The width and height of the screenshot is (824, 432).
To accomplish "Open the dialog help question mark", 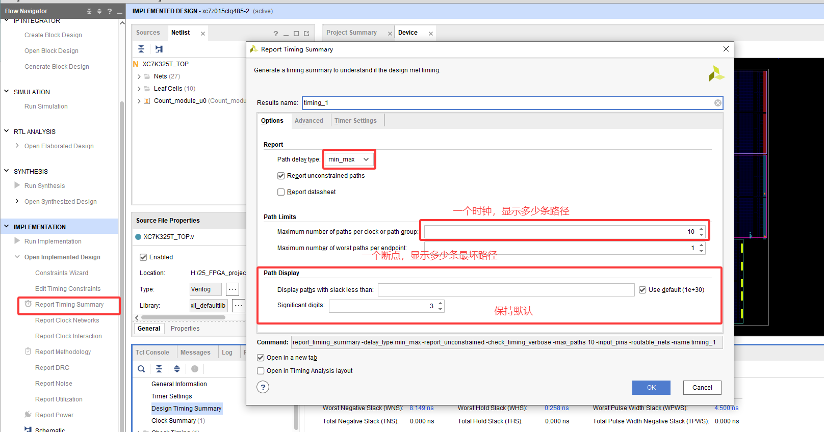I will tap(263, 387).
